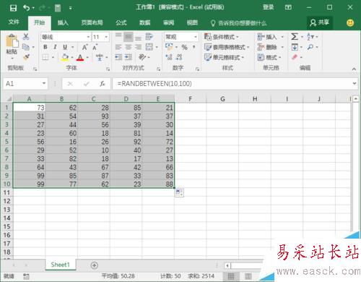Viewport: 361px width, 282px height.
Task: Click the Percent Style icon
Action: tap(184, 47)
